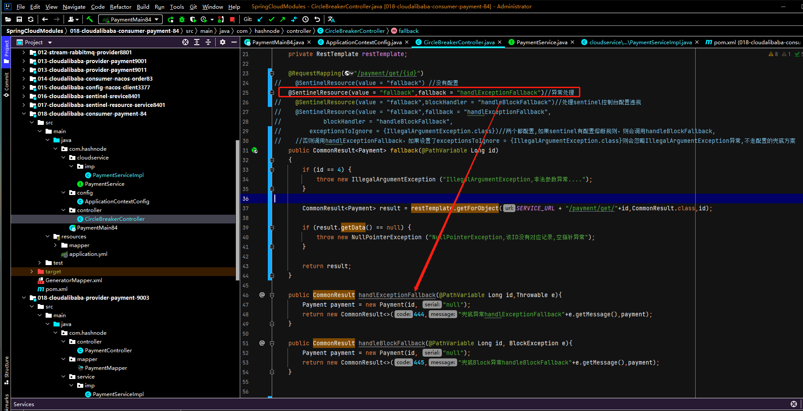Open the profiler run options dropdown arrow
Screen dimensions: 803x411
212,19
